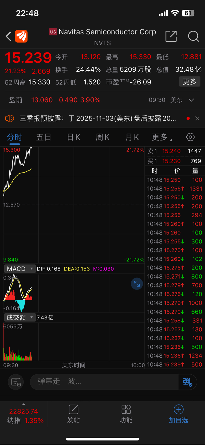Dismiss the earnings notice banner

click(197, 118)
